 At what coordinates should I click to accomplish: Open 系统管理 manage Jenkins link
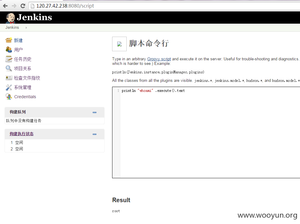[23, 88]
